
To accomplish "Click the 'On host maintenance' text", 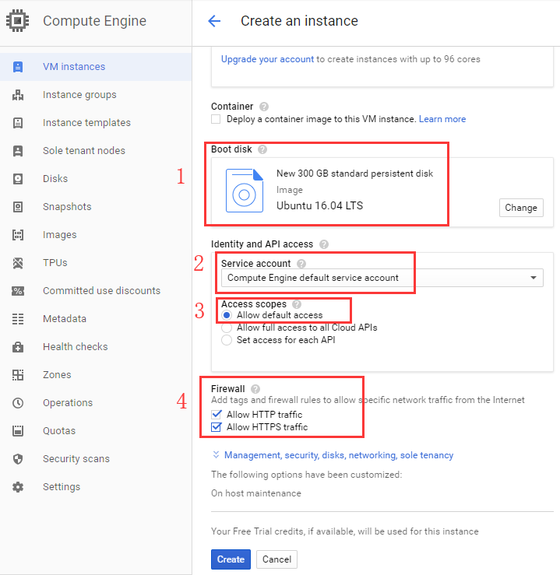I will (256, 493).
